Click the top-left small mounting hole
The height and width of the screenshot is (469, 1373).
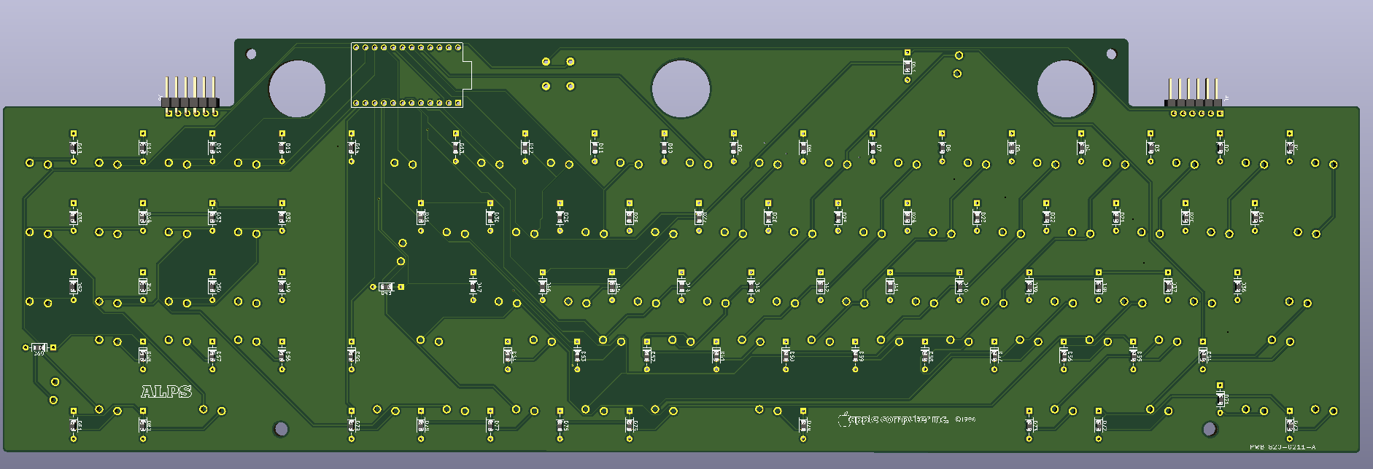pos(251,54)
